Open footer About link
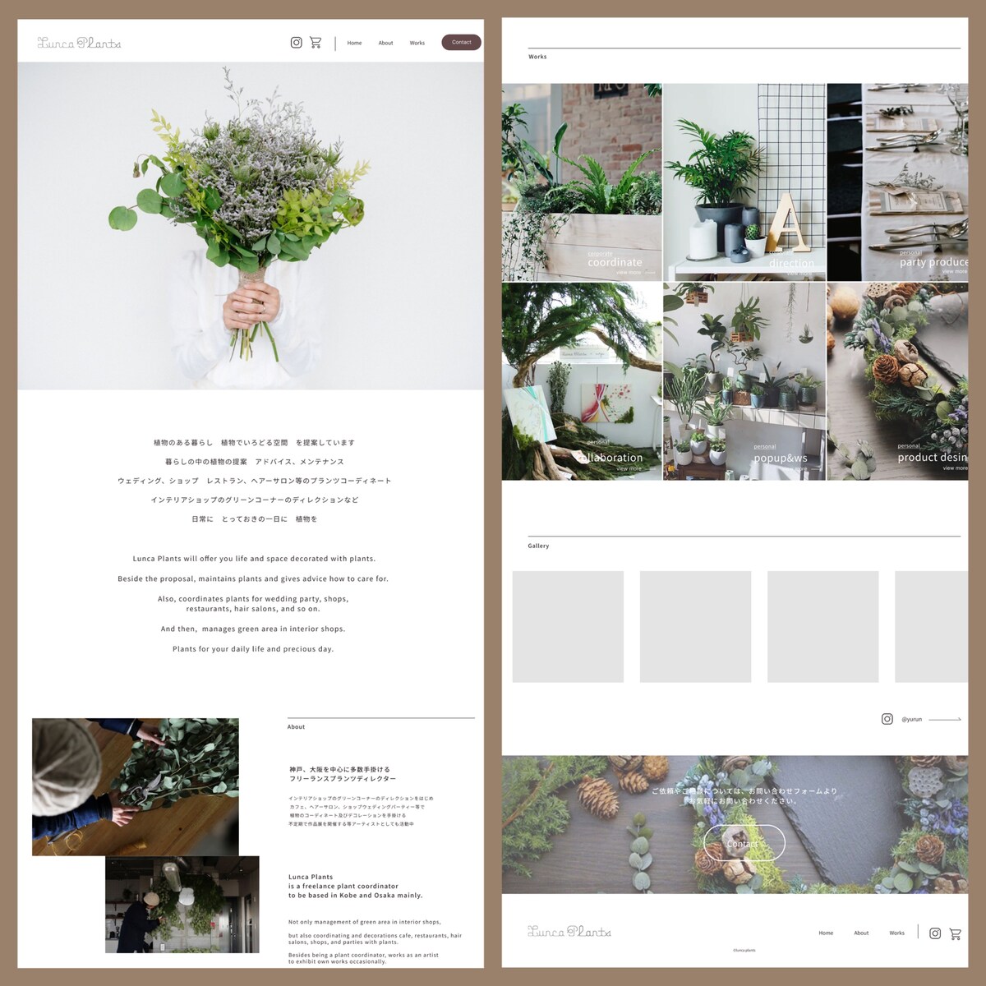The image size is (986, 986). click(x=861, y=933)
